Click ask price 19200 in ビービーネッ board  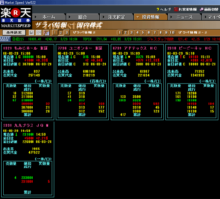coord(192,93)
